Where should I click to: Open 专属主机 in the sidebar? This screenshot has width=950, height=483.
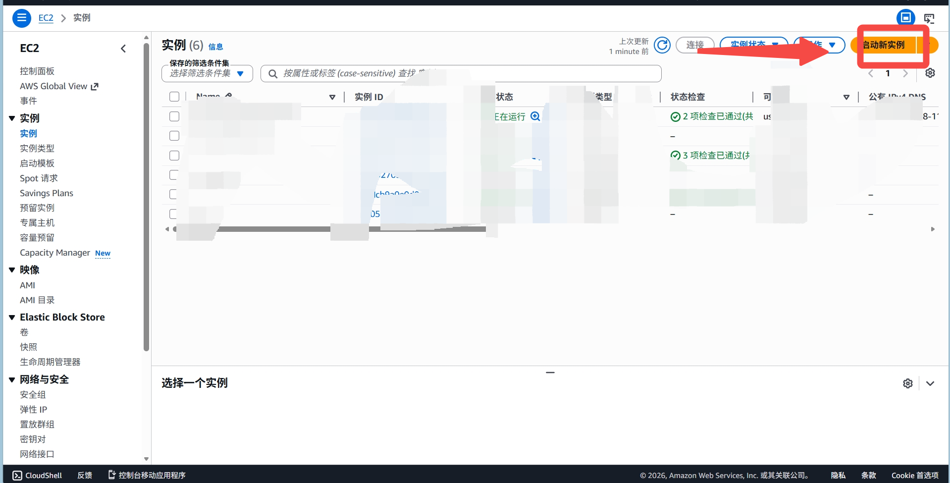[37, 223]
